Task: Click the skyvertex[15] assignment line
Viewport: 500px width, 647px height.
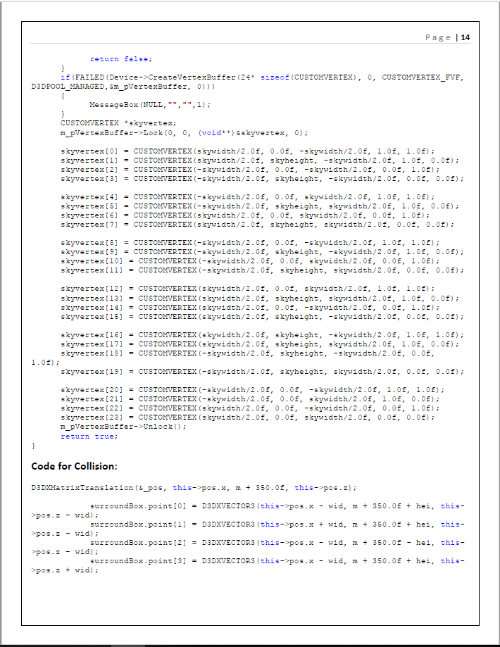Action: coord(262,317)
